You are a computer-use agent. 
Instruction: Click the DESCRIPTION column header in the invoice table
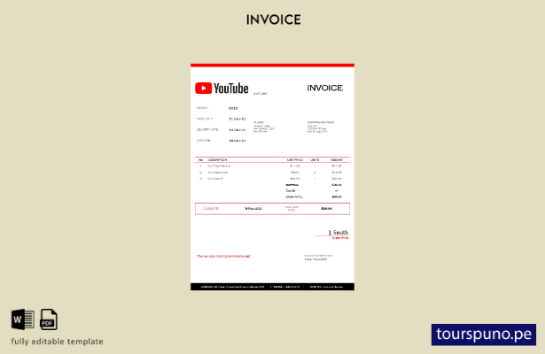tap(217, 160)
